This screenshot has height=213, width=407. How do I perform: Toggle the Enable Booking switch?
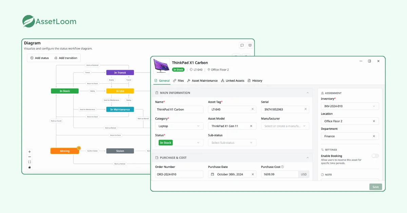coord(375,156)
